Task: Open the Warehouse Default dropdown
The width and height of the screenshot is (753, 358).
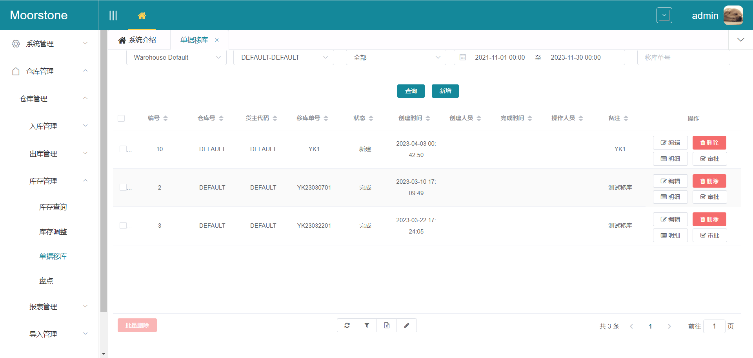Action: coord(176,57)
